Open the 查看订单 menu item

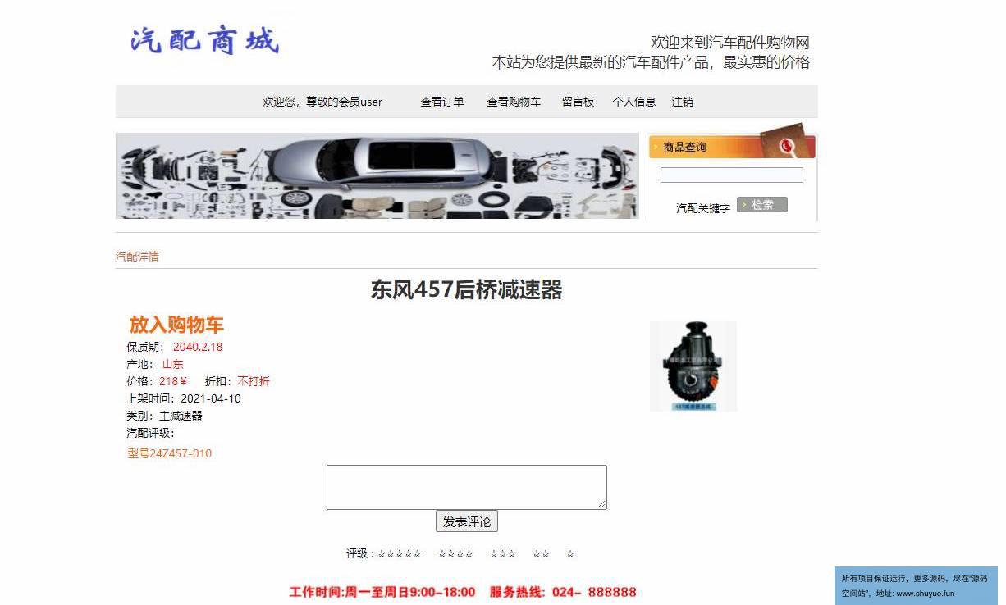[x=442, y=102]
